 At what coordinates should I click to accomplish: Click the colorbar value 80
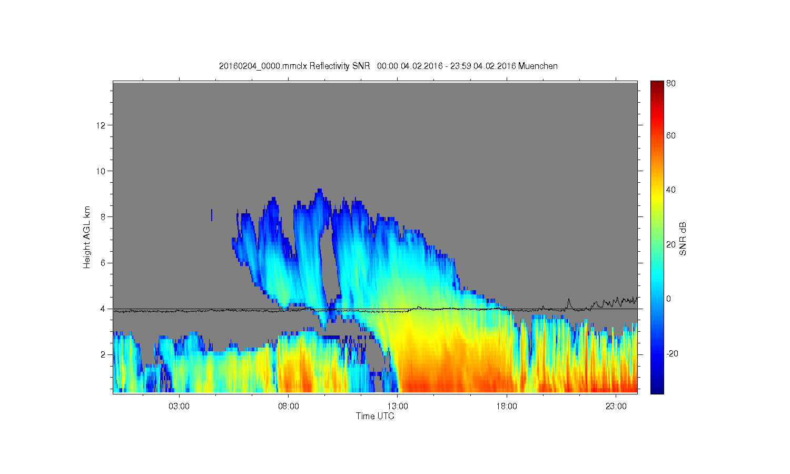pos(671,83)
